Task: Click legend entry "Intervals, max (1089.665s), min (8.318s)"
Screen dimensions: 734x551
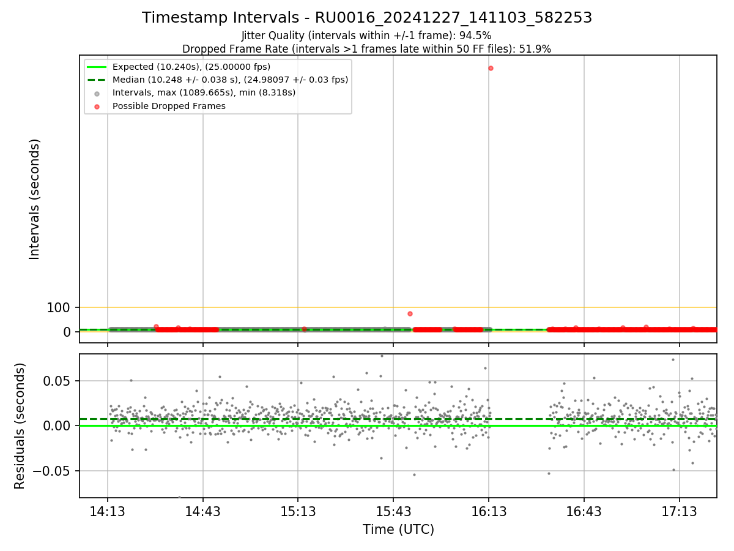Action: [x=204, y=92]
